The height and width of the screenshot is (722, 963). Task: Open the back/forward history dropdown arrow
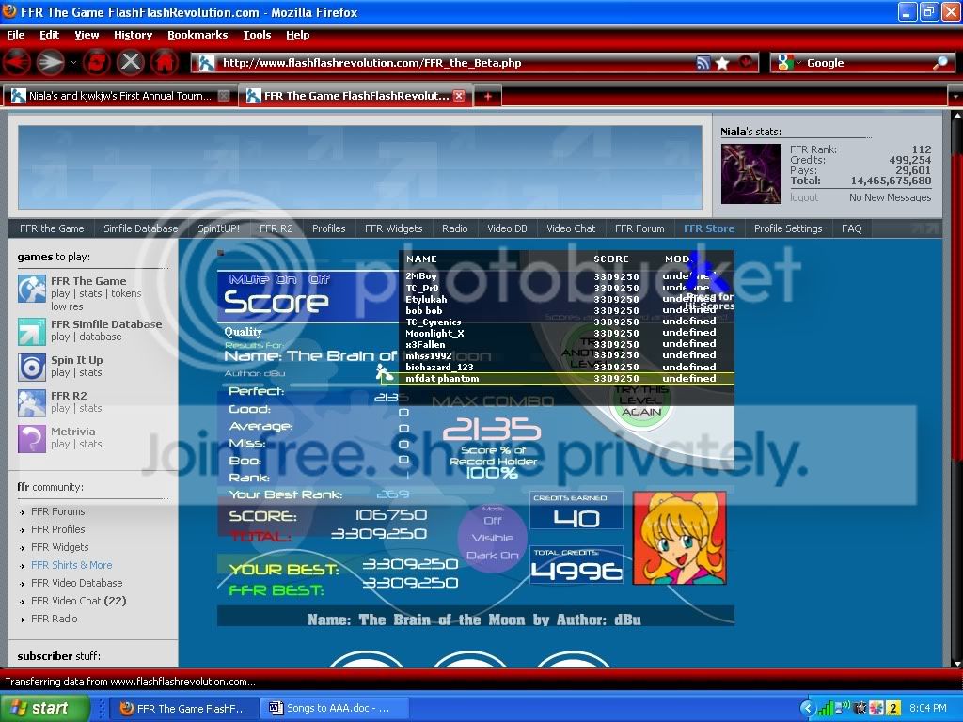pyautogui.click(x=72, y=63)
